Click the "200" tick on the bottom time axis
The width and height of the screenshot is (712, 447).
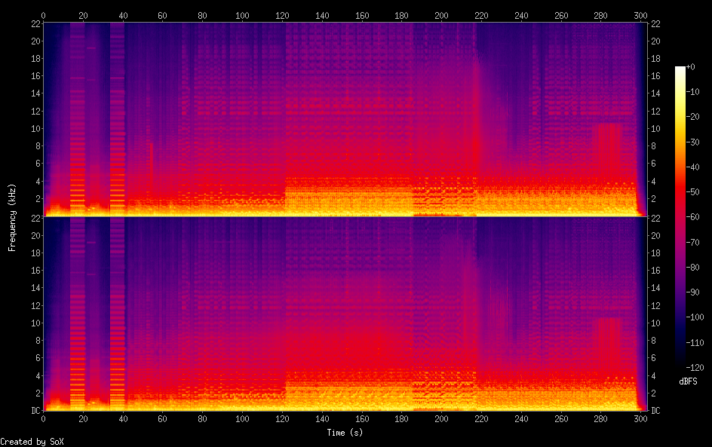pyautogui.click(x=441, y=419)
